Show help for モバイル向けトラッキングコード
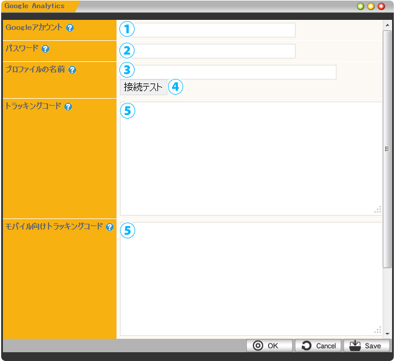The width and height of the screenshot is (395, 361). point(109,227)
